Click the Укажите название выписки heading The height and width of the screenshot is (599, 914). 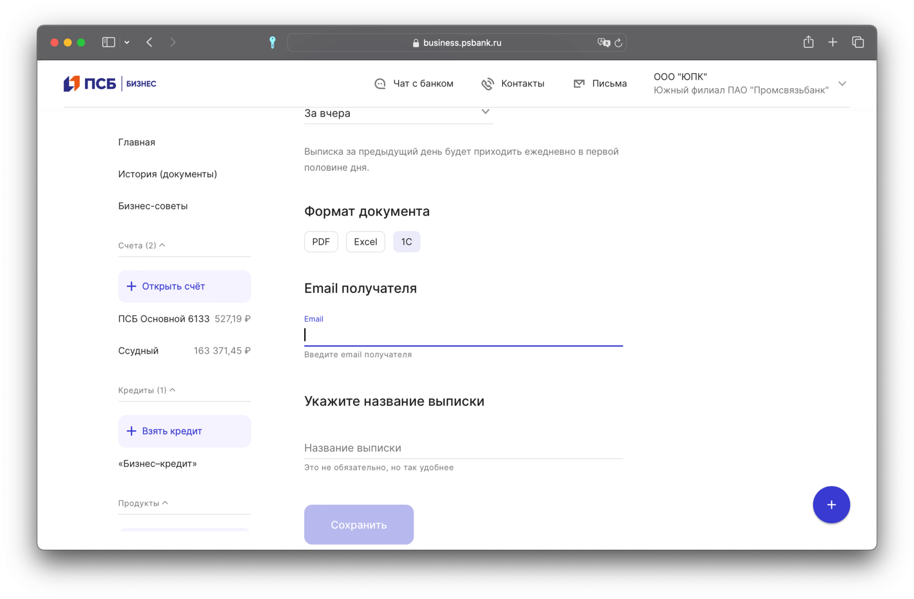coord(394,401)
